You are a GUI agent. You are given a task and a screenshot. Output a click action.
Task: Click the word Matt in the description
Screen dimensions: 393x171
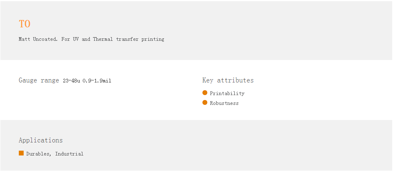24,40
